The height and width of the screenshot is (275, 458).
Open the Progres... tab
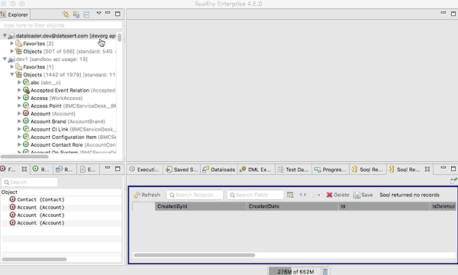tap(330, 170)
